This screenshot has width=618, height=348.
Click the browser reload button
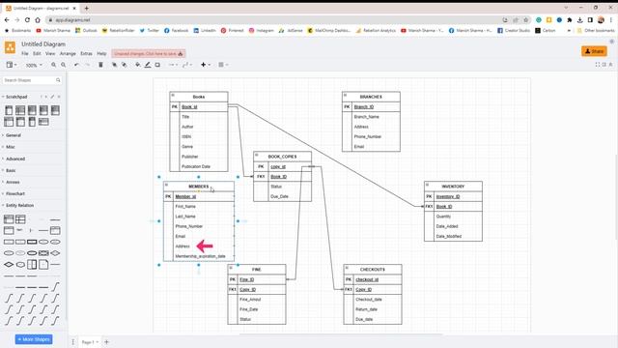27,19
